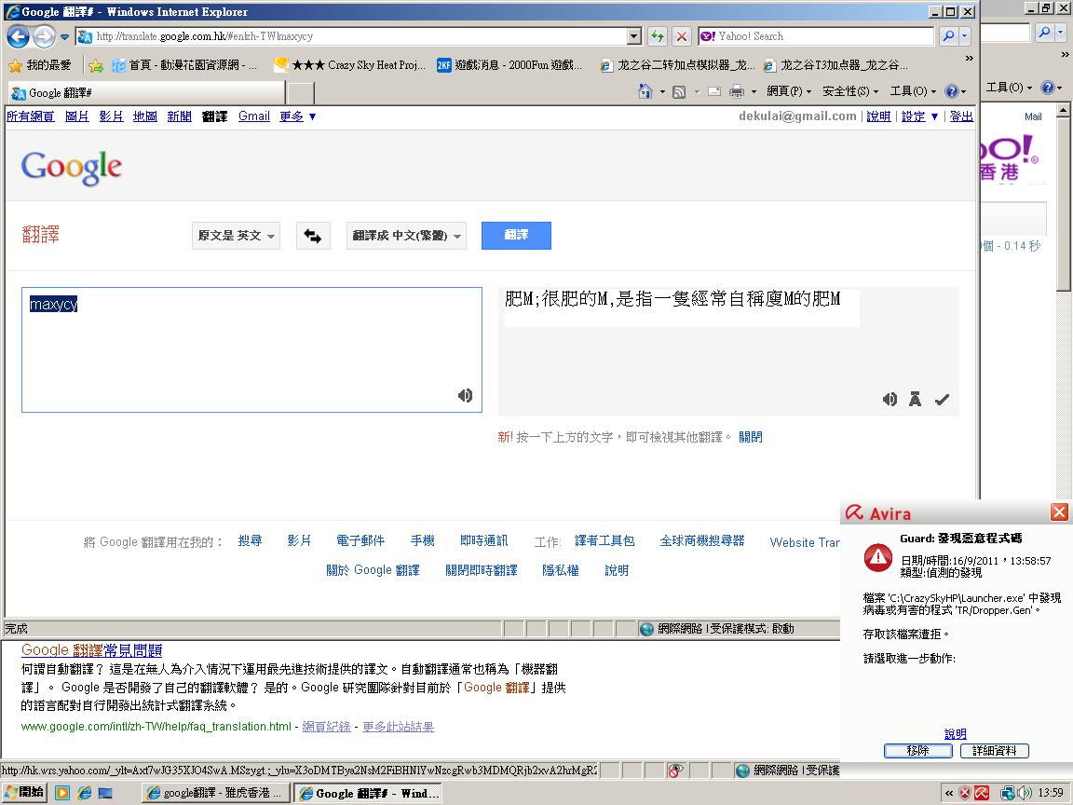Image resolution: width=1073 pixels, height=805 pixels.
Task: Open search provider dropdown arrow
Action: pos(965,36)
